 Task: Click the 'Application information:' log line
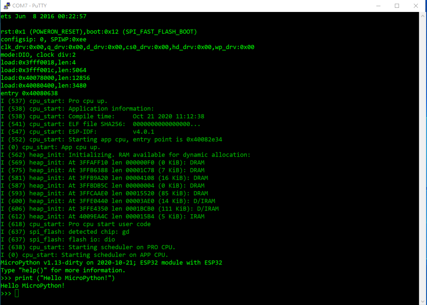[77, 108]
